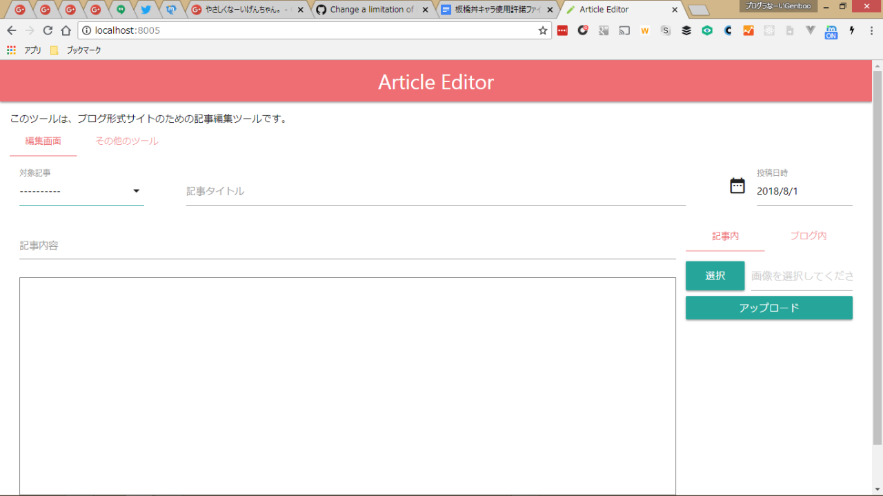The image size is (883, 496).
Task: Open the calendar date picker icon
Action: [737, 186]
